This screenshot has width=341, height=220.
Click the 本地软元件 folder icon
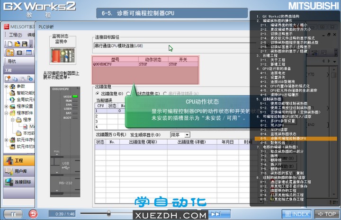[x=19, y=133]
